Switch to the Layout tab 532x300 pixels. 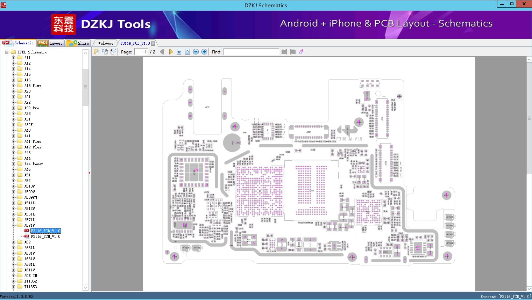pos(50,43)
